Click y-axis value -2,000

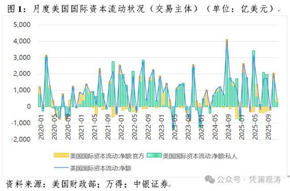[x=21, y=139]
